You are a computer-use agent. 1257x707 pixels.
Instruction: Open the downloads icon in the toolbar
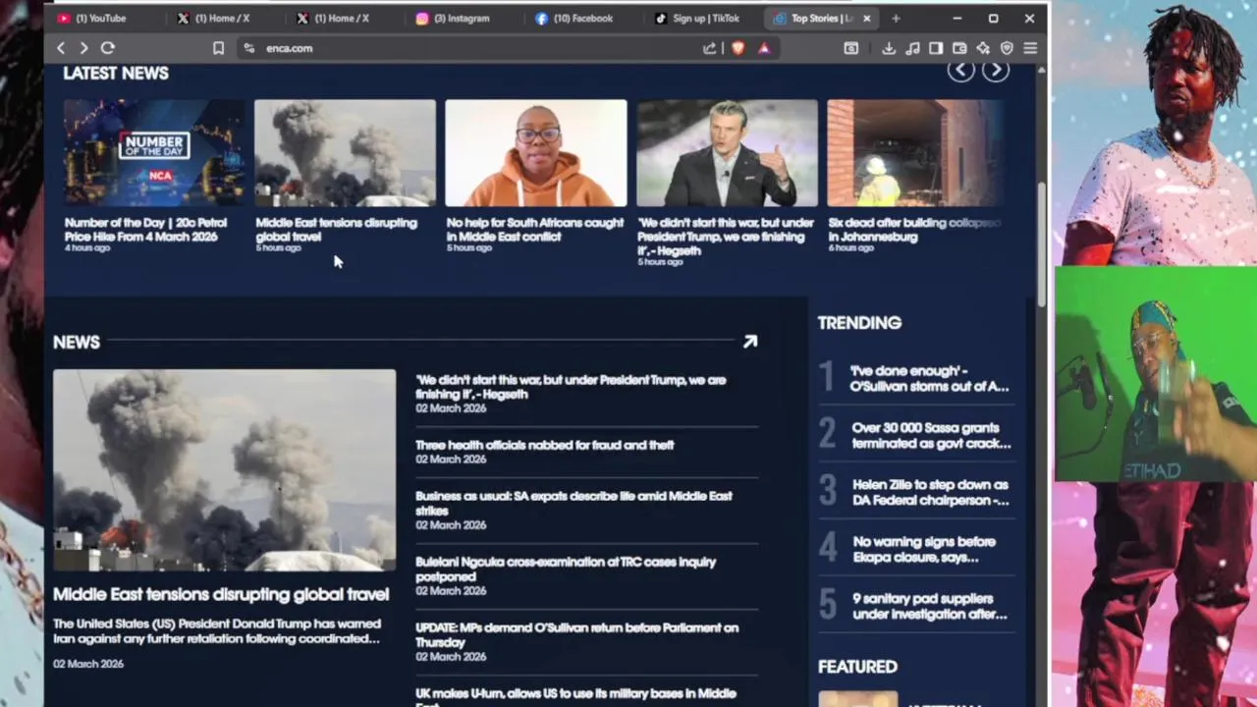click(889, 48)
